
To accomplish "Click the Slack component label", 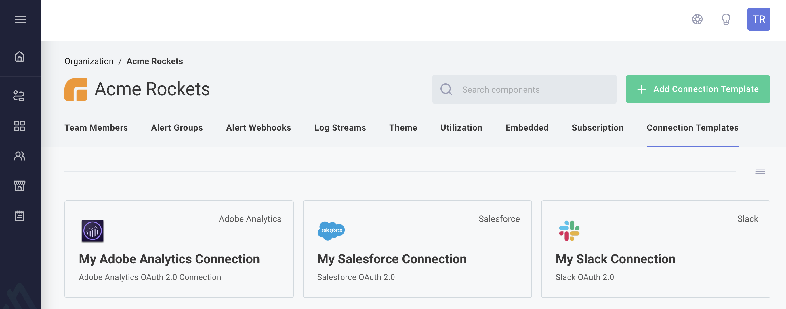I will (x=747, y=219).
